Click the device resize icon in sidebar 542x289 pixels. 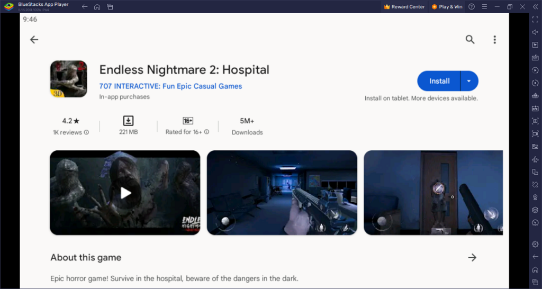[x=535, y=172]
